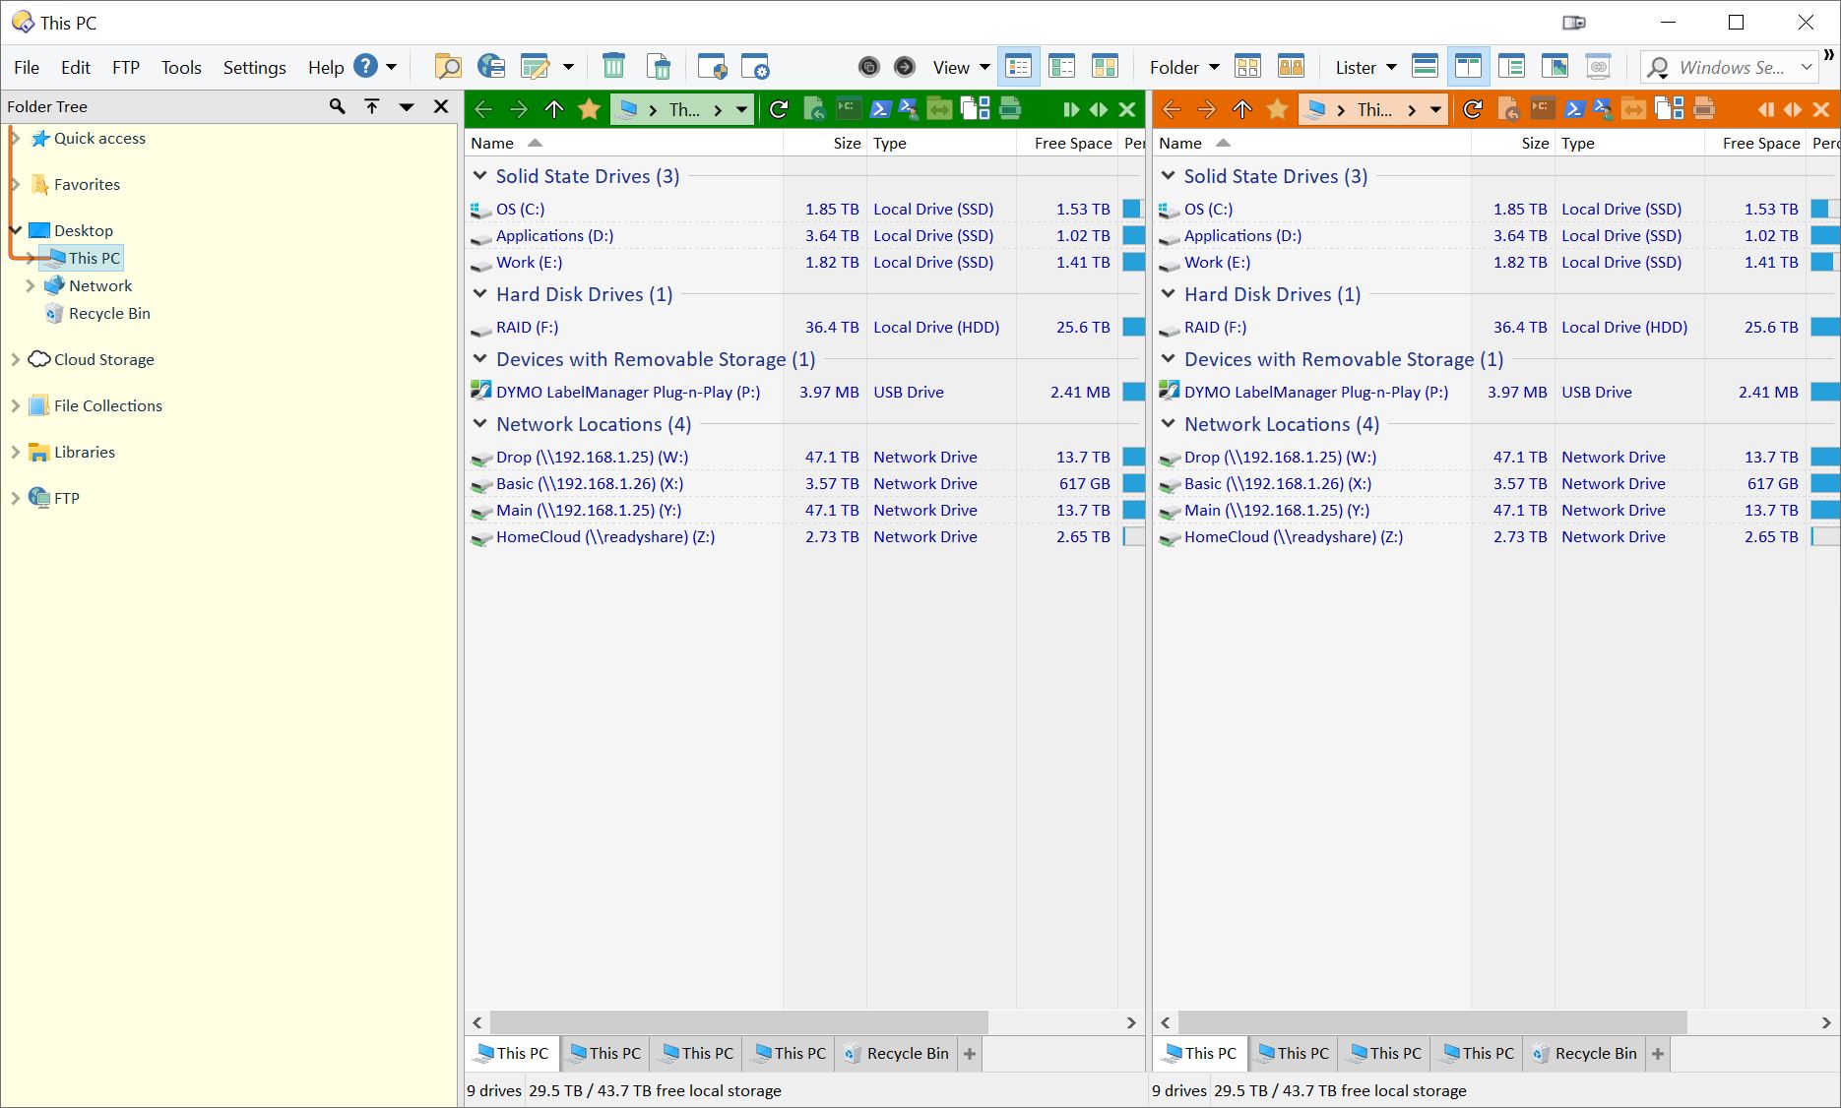Open the View dropdown menu
The height and width of the screenshot is (1108, 1841).
click(961, 67)
